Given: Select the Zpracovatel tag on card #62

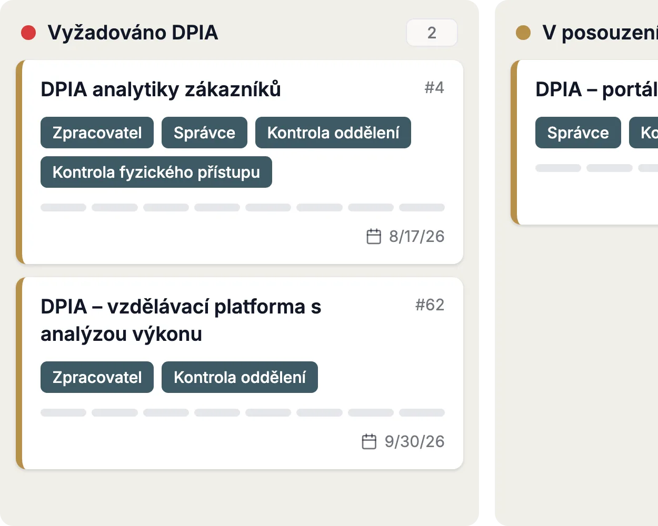Looking at the screenshot, I should pyautogui.click(x=97, y=377).
